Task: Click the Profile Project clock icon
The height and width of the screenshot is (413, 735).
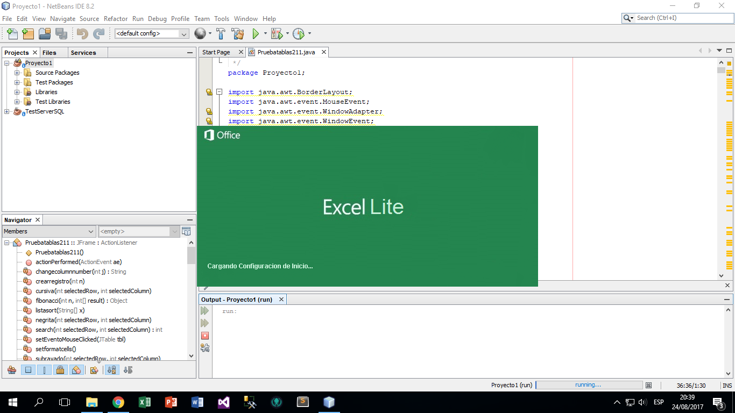Action: tap(299, 34)
